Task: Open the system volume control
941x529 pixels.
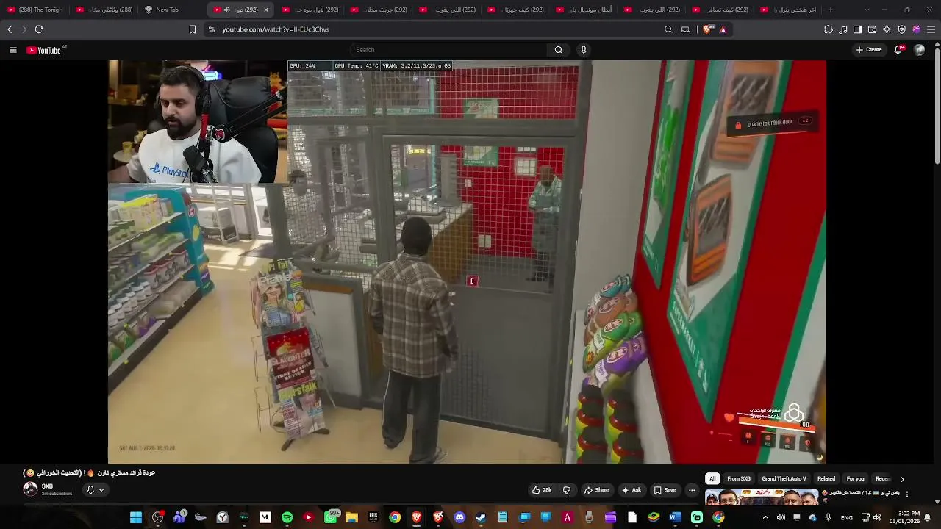Action: [x=877, y=518]
